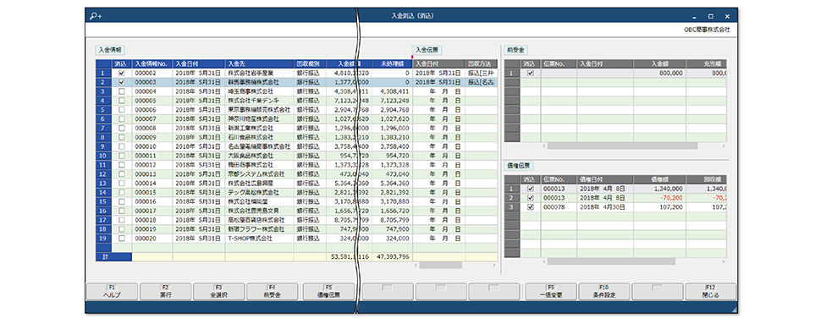Click the 入金先 column header

259,63
